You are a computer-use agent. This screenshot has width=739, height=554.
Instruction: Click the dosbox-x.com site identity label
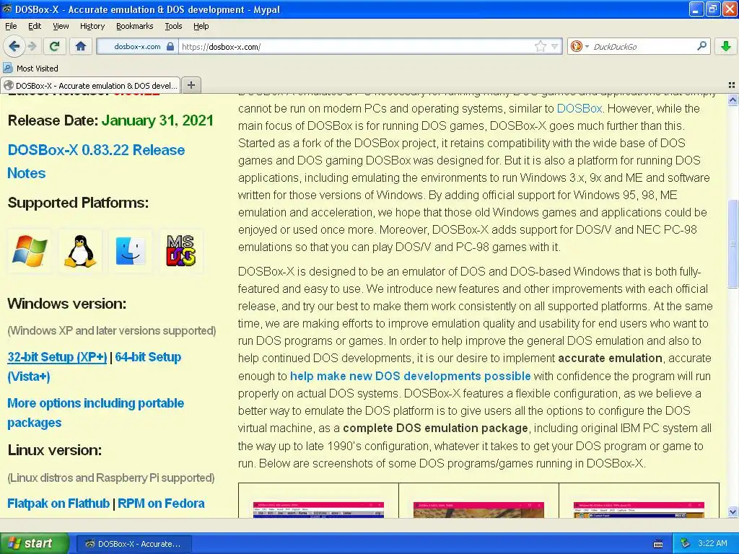(137, 46)
